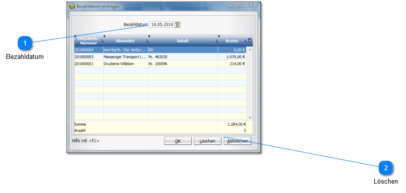
Task: Click the search icon in Absender column
Action: pyautogui.click(x=147, y=41)
